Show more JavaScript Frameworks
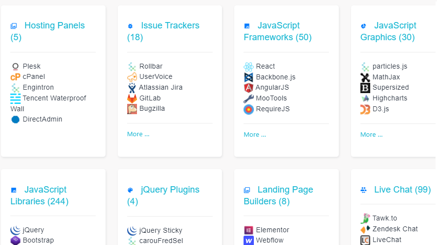This screenshot has width=437, height=245. tap(255, 135)
